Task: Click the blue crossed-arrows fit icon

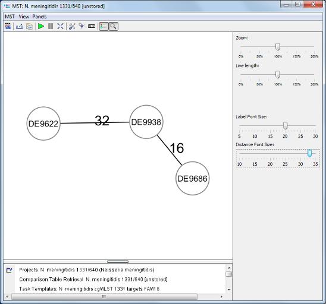Action: pos(60,26)
